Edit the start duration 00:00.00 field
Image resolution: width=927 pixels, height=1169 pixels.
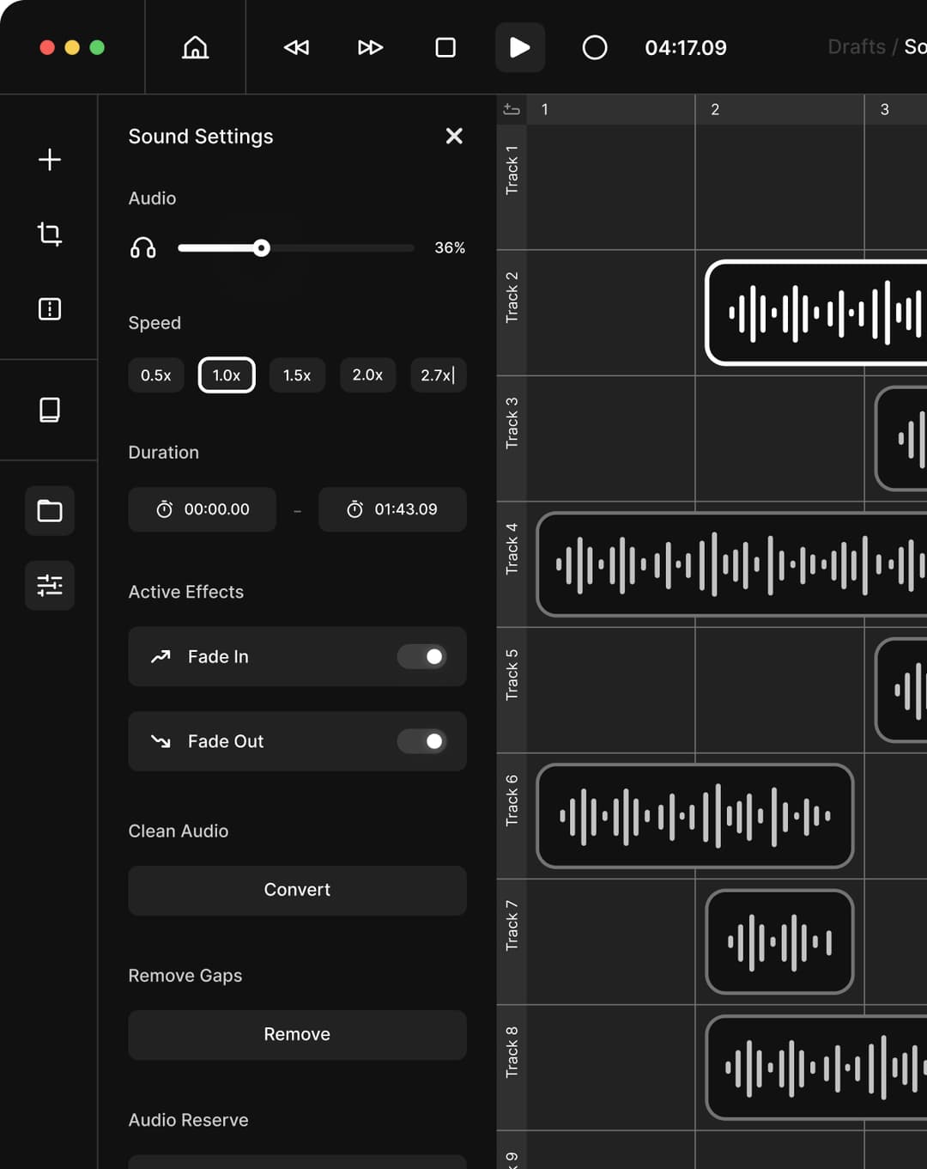coord(203,509)
